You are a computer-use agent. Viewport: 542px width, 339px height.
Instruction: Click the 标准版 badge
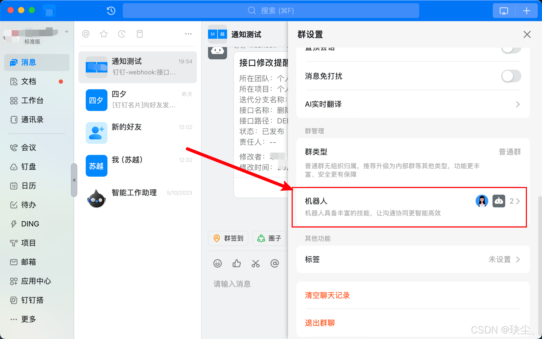(x=32, y=42)
